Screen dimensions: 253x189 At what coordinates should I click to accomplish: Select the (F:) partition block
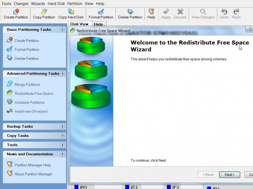pos(185,187)
